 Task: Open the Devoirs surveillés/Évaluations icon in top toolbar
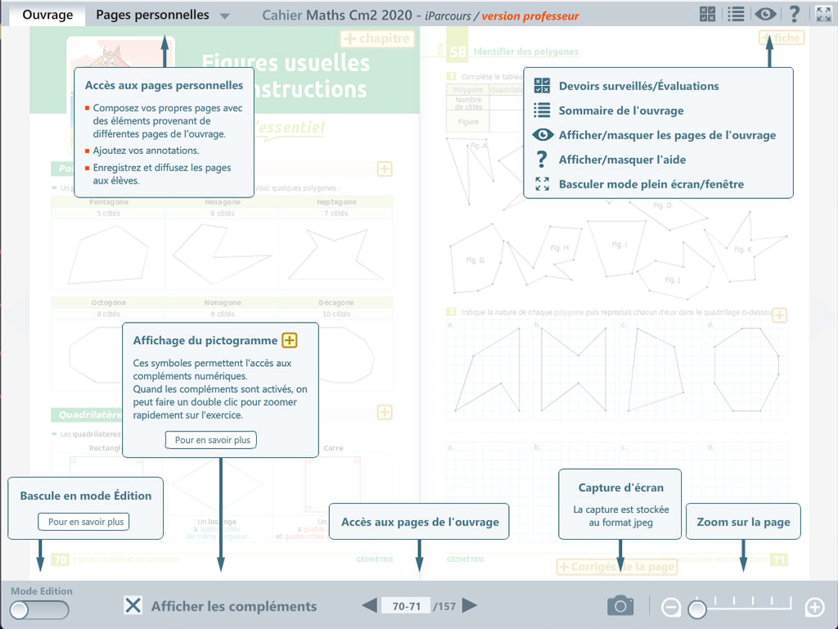point(708,14)
